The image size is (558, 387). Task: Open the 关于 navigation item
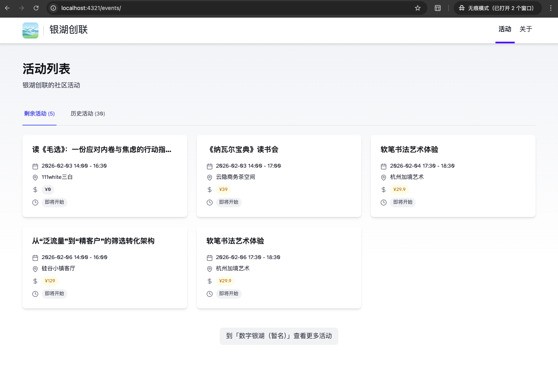point(526,29)
